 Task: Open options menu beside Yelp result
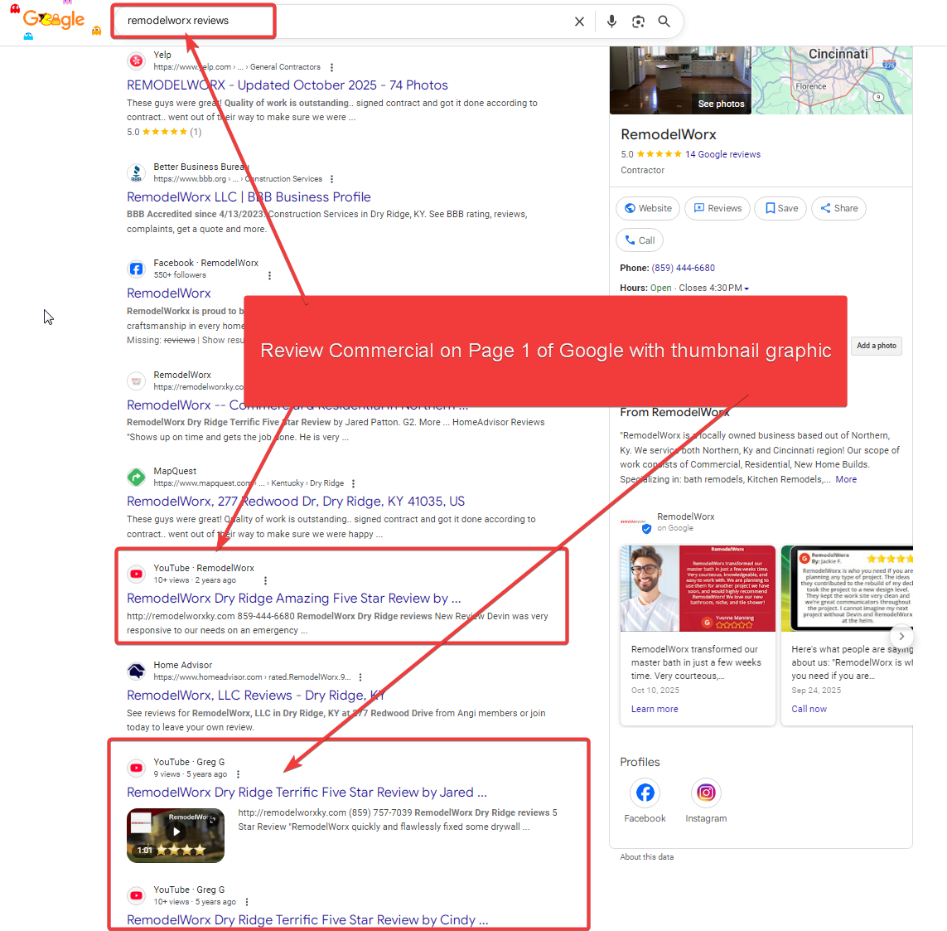pos(331,67)
